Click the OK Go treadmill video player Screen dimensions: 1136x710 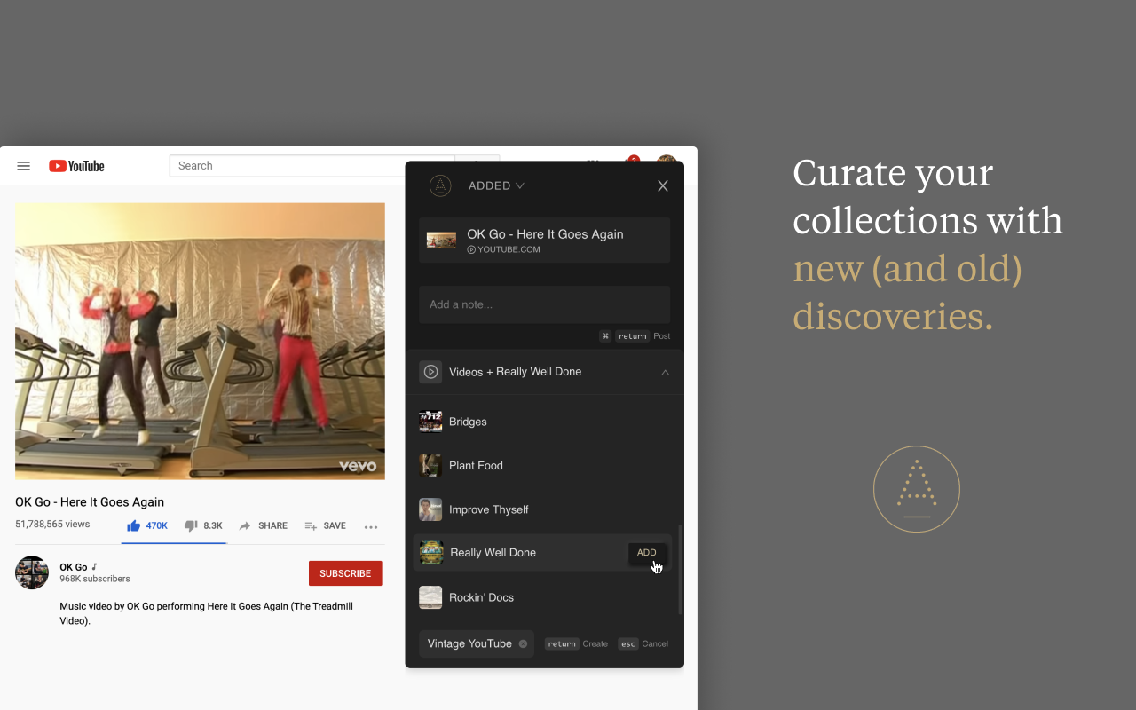click(200, 341)
